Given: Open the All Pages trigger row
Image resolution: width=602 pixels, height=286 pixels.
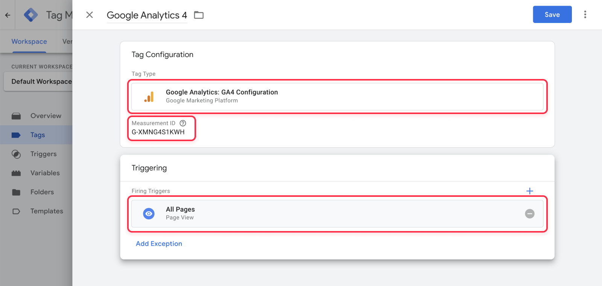Looking at the screenshot, I should click(x=337, y=213).
